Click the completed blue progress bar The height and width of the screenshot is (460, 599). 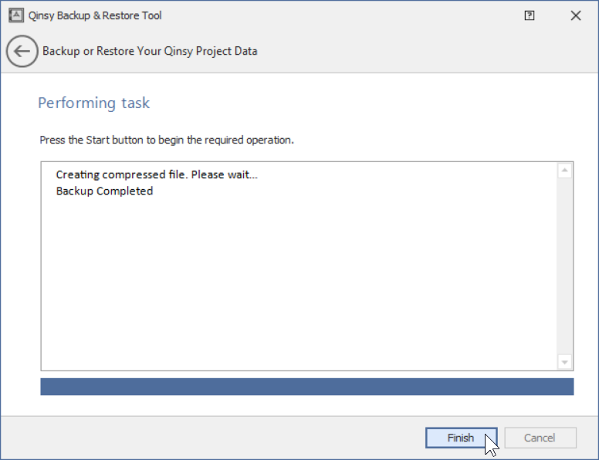coord(306,386)
